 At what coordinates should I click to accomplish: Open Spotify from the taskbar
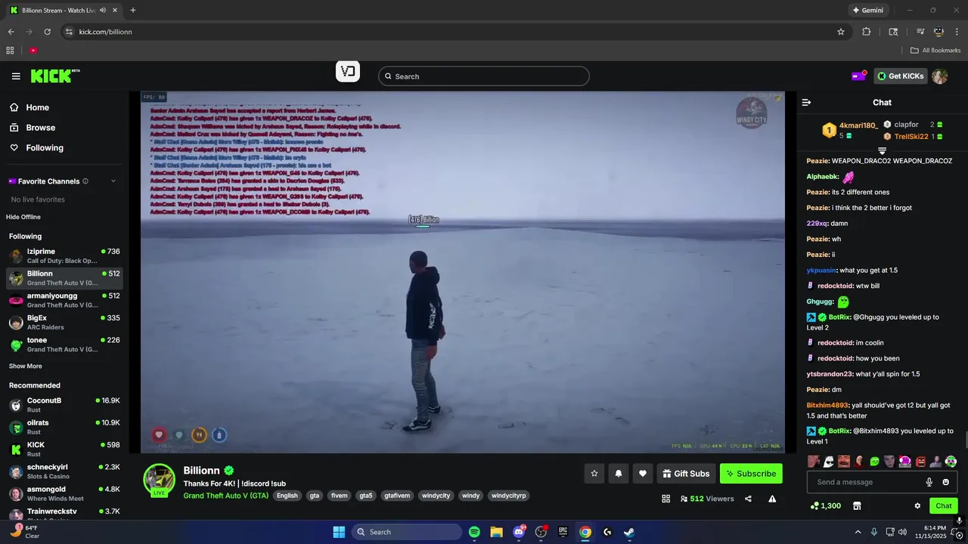[474, 532]
